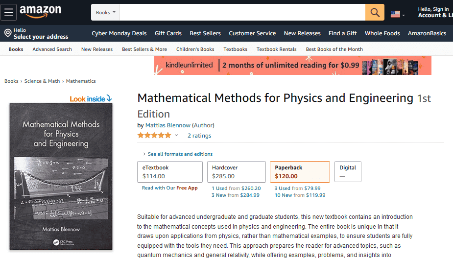
Task: Click Select your address
Action: (x=41, y=37)
